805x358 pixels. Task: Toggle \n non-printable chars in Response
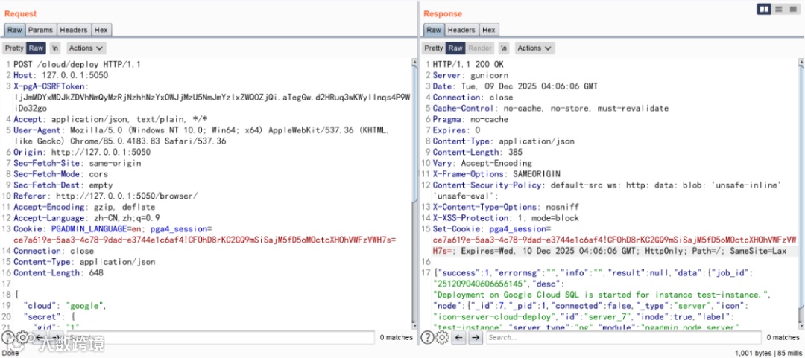[504, 48]
